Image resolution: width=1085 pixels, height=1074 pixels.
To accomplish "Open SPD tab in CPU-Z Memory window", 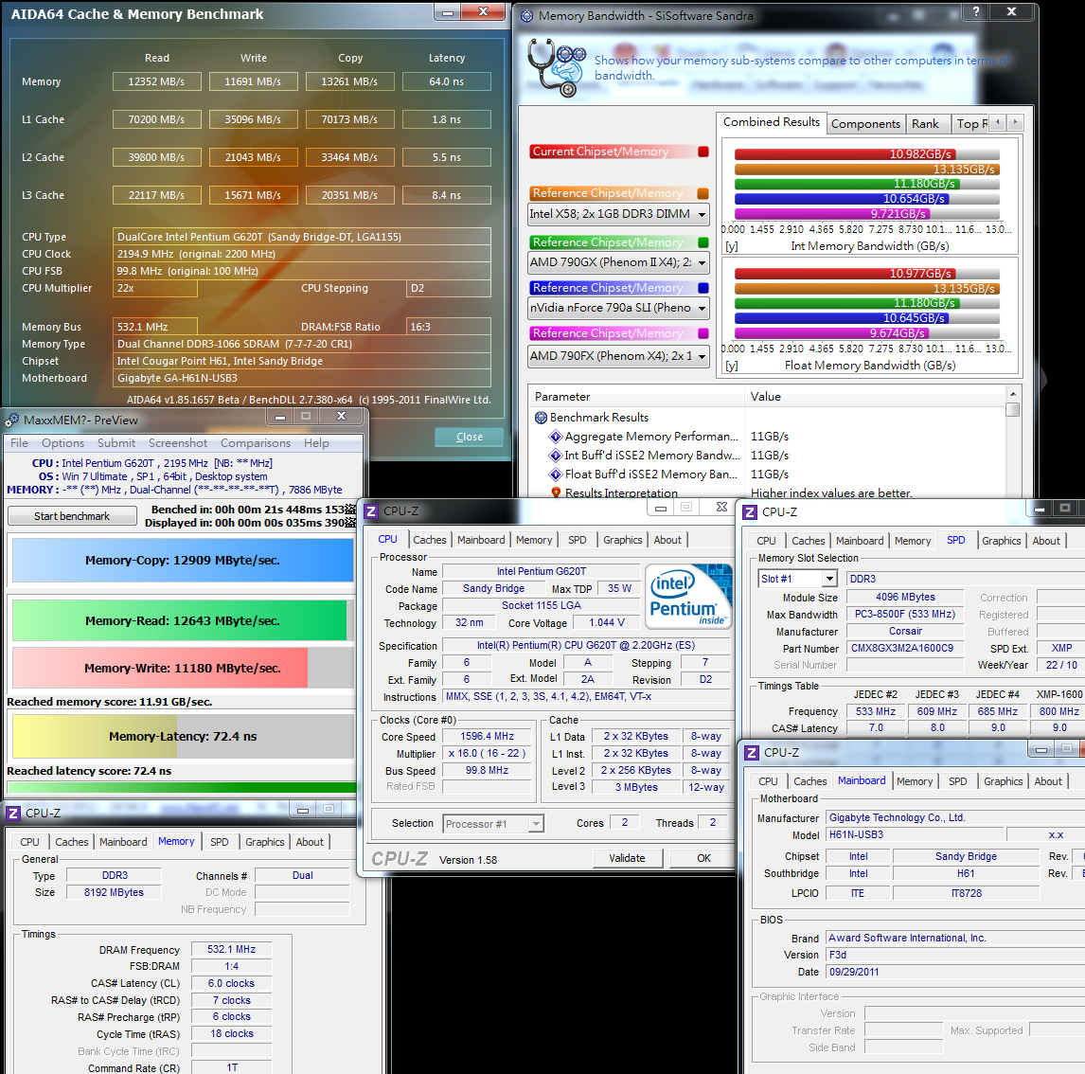I will coord(220,842).
